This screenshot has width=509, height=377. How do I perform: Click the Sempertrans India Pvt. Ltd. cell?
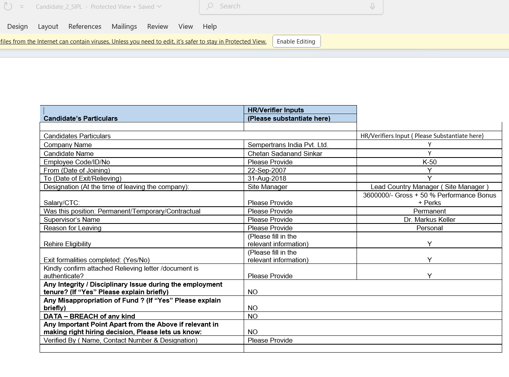[x=288, y=145]
